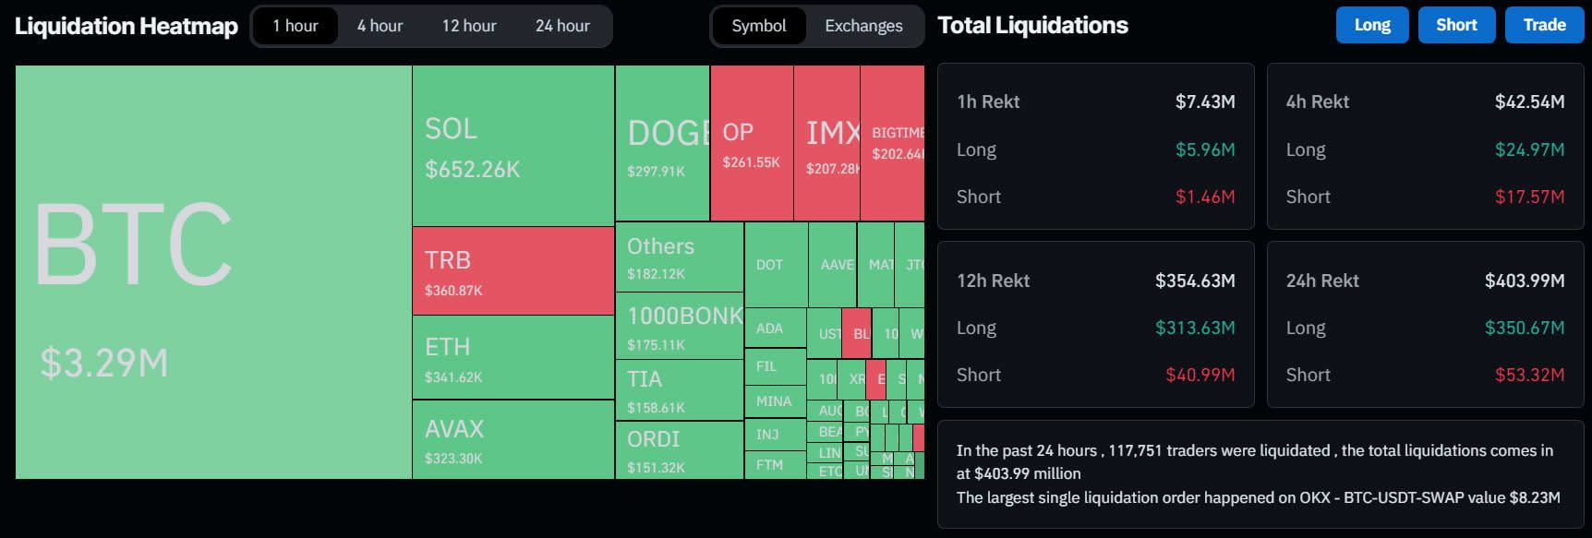
Task: Select the 1 hour timeframe tab
Action: tap(295, 26)
